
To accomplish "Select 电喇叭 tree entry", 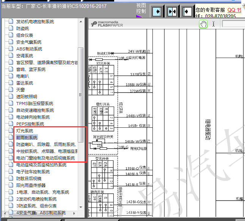I will [x=23, y=76].
